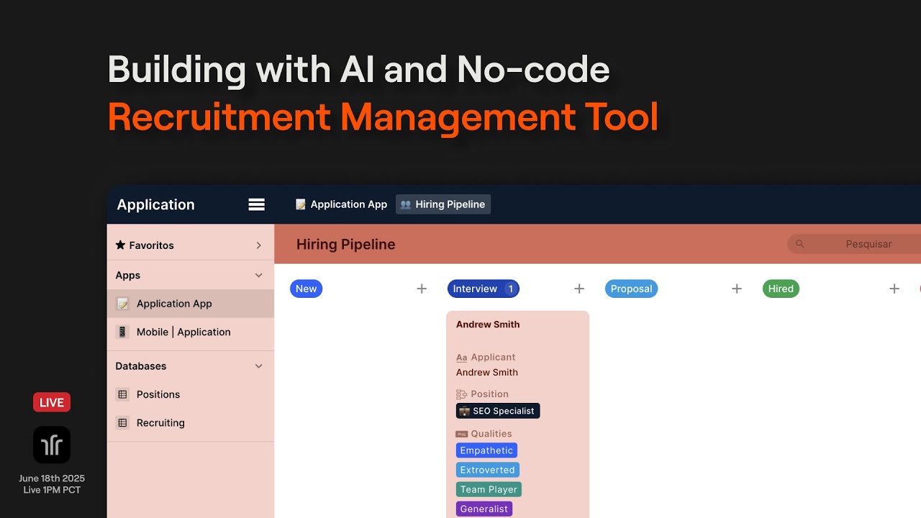Image resolution: width=921 pixels, height=518 pixels.
Task: Expand the Favoritos section chevron
Action: [259, 245]
